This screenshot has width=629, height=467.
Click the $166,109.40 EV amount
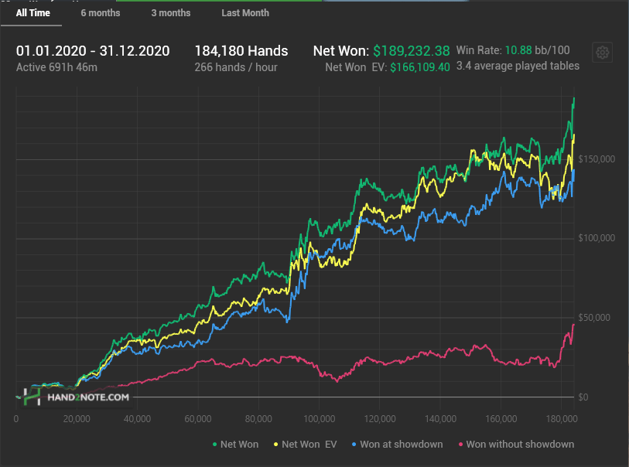pyautogui.click(x=419, y=67)
